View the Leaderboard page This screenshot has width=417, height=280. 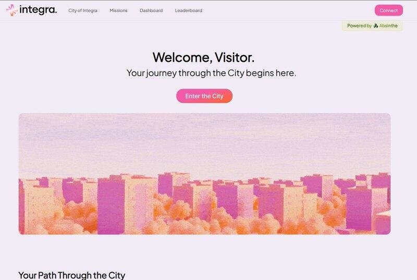(x=189, y=10)
